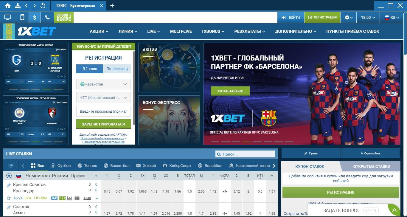Hide the coupon block with Скрыть блок
This screenshot has width=407, height=217.
tap(370, 154)
